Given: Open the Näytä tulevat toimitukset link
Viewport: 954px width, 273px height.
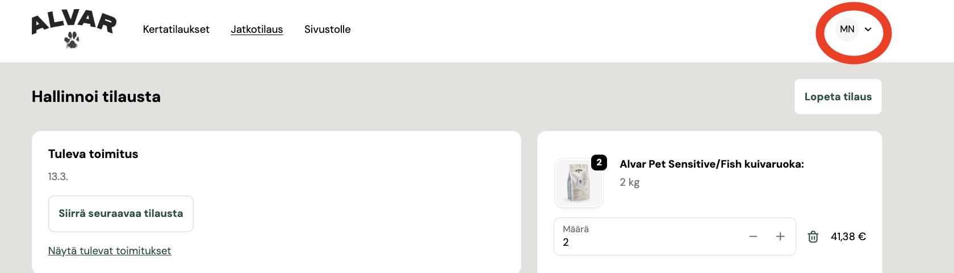Looking at the screenshot, I should pos(110,251).
